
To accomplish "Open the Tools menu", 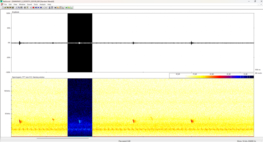I will pyautogui.click(x=35, y=4).
